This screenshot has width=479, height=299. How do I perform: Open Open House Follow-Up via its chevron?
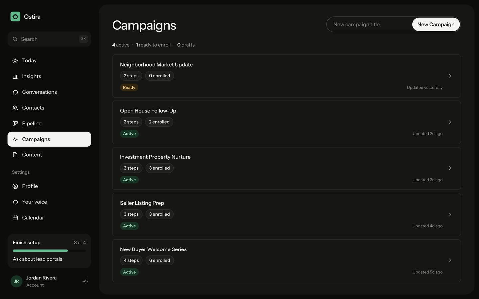[x=450, y=122]
